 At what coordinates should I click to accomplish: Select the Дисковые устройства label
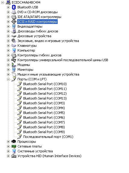(x=34, y=36)
